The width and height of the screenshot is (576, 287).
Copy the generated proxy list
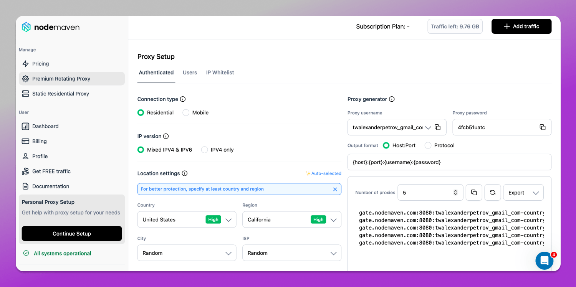tap(474, 193)
